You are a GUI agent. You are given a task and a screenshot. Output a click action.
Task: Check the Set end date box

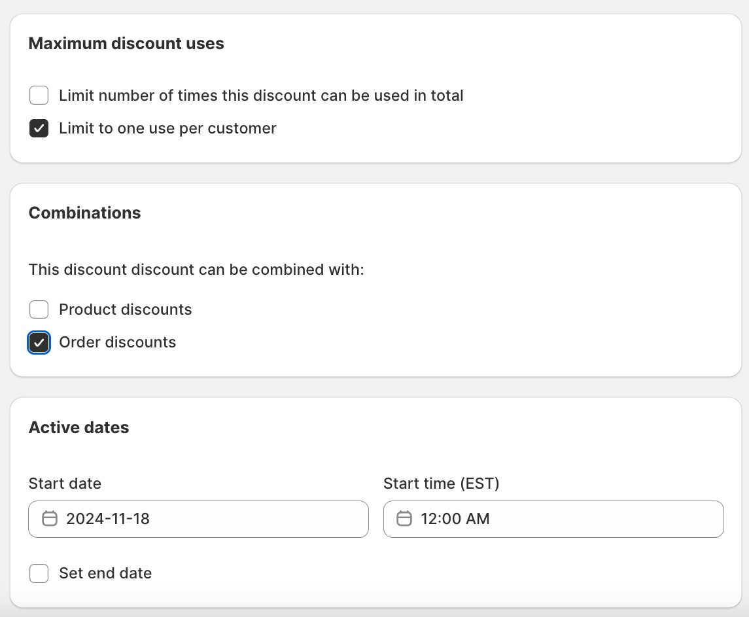pyautogui.click(x=39, y=574)
